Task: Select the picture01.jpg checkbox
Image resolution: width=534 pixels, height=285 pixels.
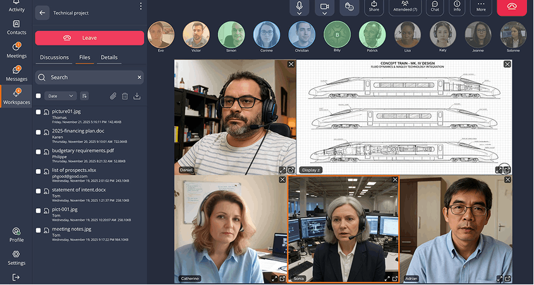Action: (x=39, y=114)
